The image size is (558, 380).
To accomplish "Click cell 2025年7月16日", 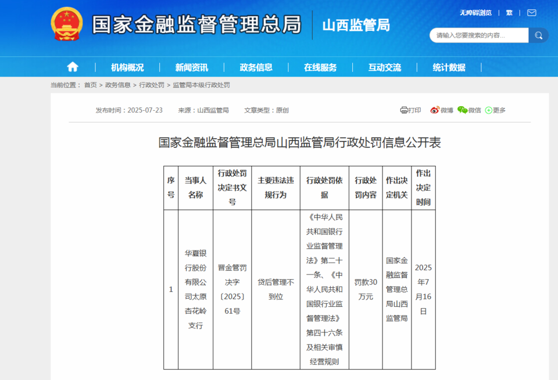I will point(424,289).
